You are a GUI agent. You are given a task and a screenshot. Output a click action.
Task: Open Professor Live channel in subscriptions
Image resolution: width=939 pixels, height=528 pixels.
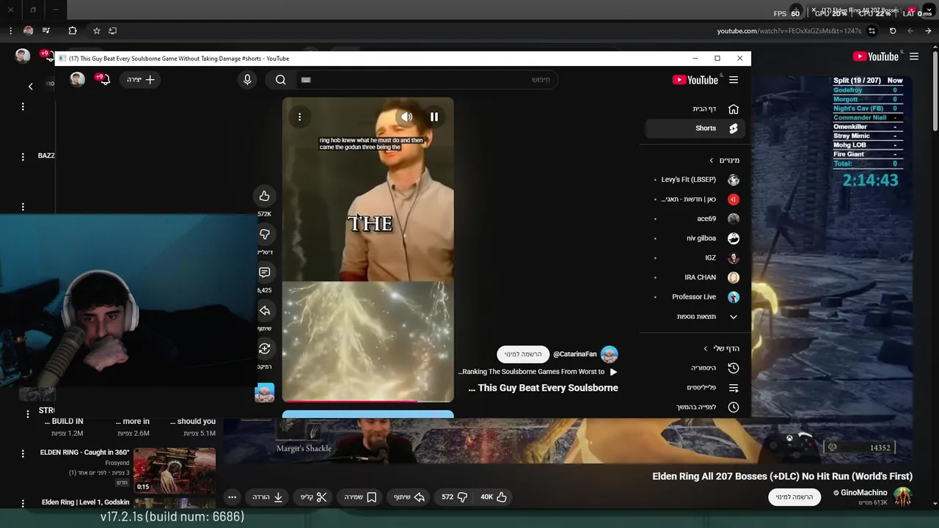(695, 297)
